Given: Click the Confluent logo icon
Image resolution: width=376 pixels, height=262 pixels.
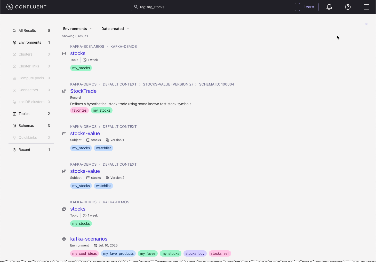Looking at the screenshot, I should pos(10,7).
